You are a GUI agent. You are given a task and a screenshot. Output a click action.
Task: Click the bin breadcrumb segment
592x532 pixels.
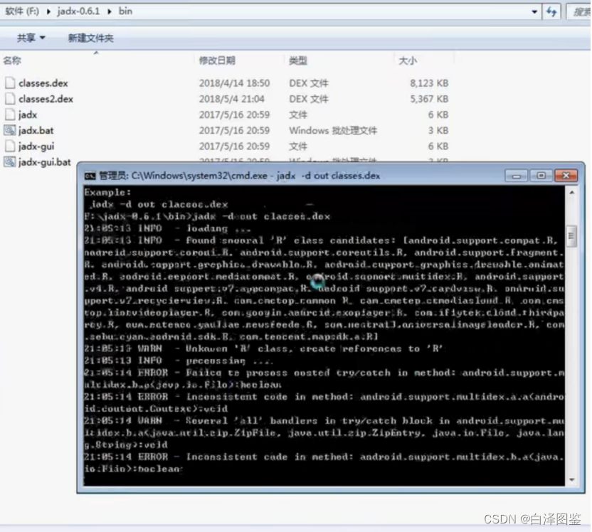pos(126,11)
